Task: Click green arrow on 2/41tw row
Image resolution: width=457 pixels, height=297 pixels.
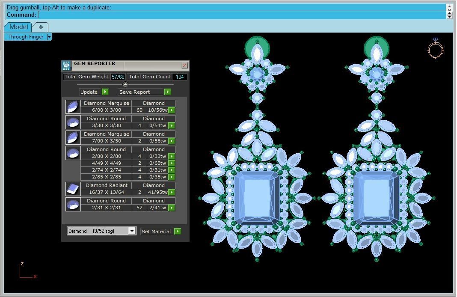Action: coord(172,208)
